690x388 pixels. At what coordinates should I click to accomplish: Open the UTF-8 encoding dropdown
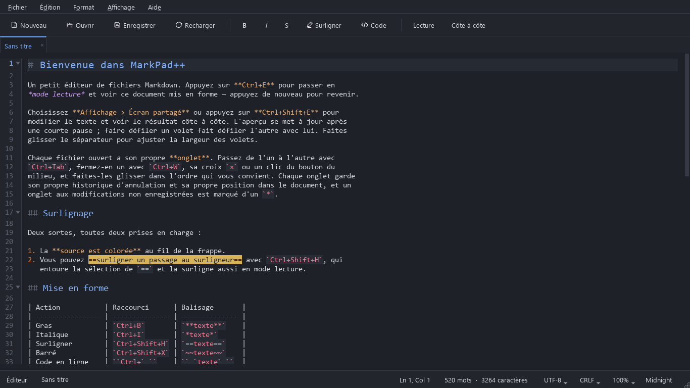click(x=556, y=380)
